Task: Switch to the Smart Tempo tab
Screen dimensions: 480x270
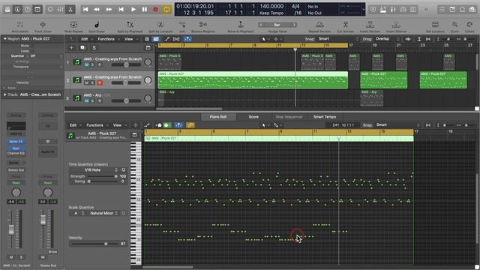Action: tap(325, 117)
